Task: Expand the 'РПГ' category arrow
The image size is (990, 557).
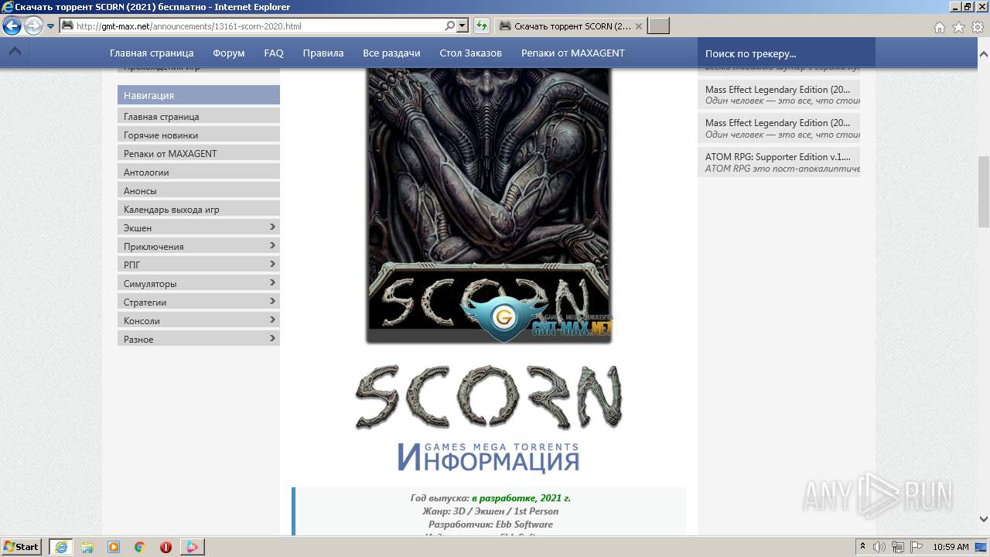Action: [272, 264]
